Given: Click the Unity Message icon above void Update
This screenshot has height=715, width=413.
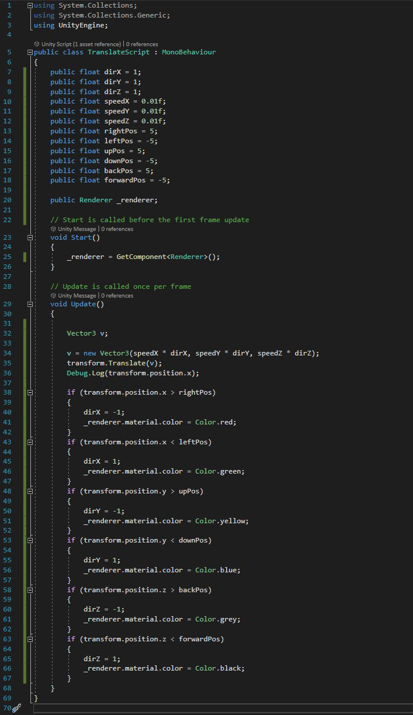Looking at the screenshot, I should coord(53,296).
